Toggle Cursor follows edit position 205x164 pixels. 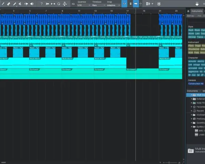(x=140, y=4)
